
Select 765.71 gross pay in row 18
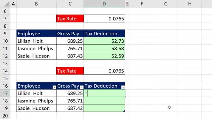tap(70, 100)
